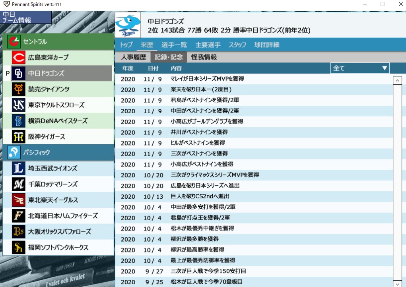Click the セントラル league header

coord(58,42)
